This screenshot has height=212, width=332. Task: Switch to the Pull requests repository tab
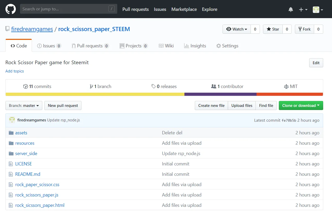(x=90, y=46)
